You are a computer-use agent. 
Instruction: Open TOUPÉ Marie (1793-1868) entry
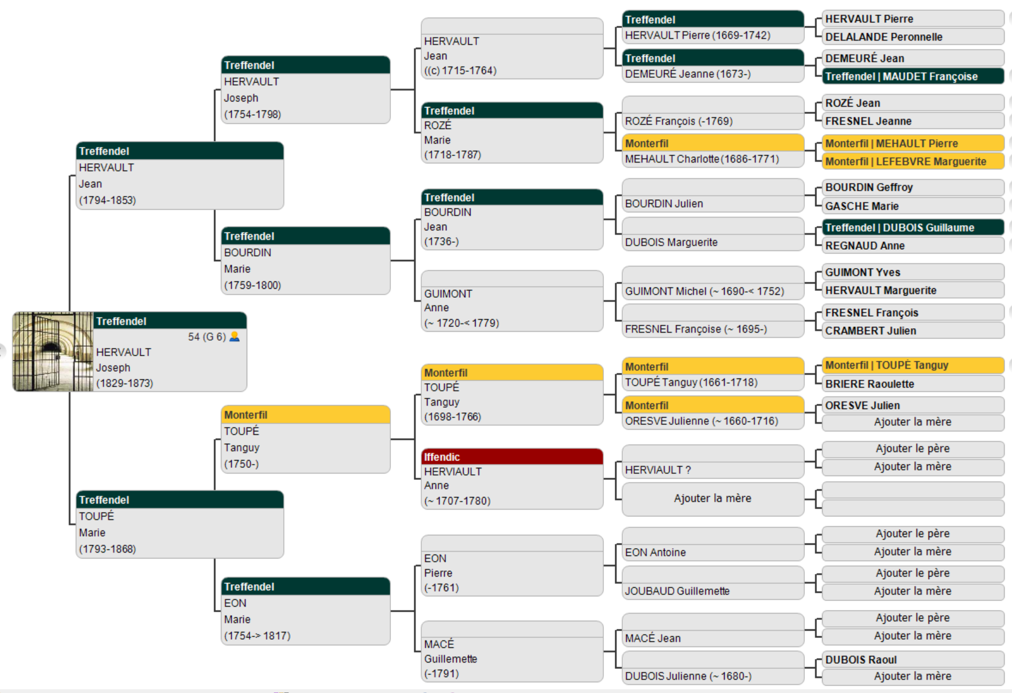point(179,532)
